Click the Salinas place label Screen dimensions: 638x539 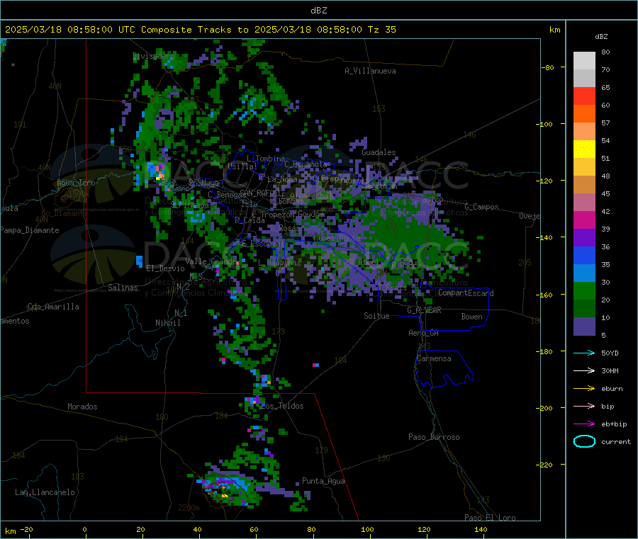123,288
